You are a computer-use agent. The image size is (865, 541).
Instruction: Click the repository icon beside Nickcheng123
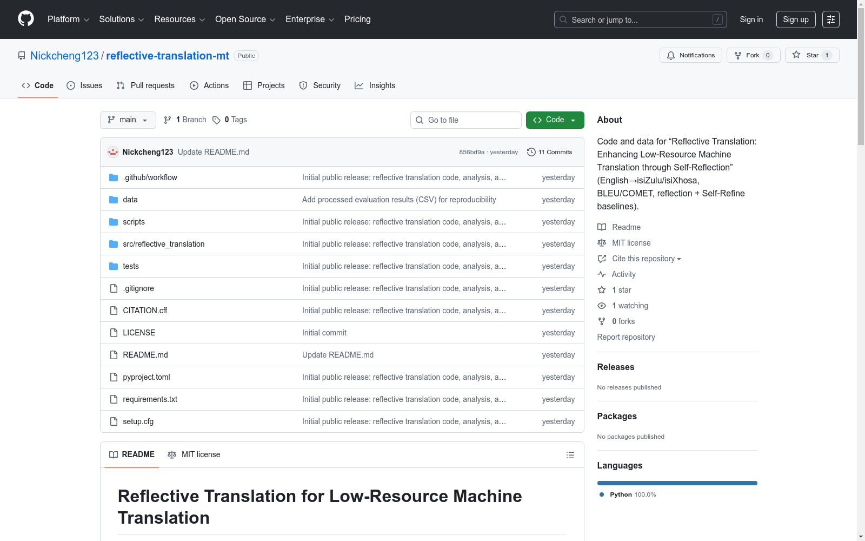point(22,56)
